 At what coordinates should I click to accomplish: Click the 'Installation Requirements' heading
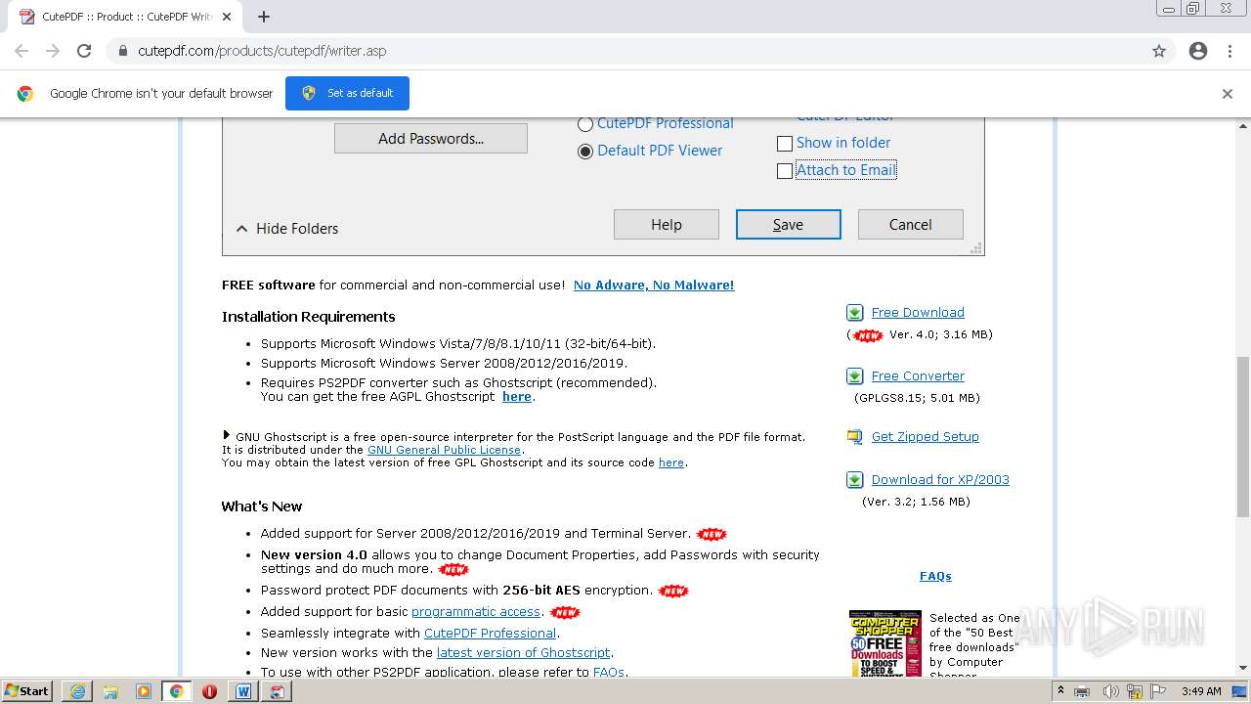point(309,317)
